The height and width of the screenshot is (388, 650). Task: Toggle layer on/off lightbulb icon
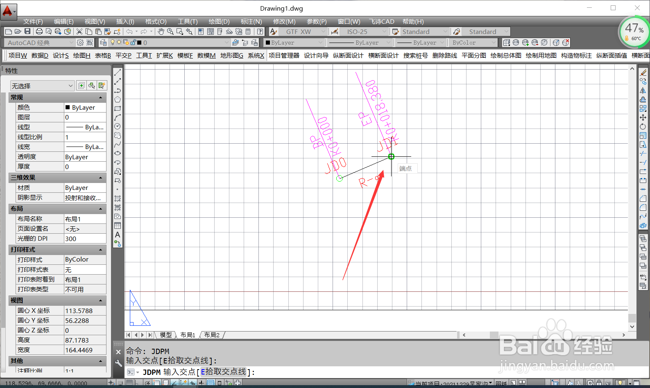113,43
